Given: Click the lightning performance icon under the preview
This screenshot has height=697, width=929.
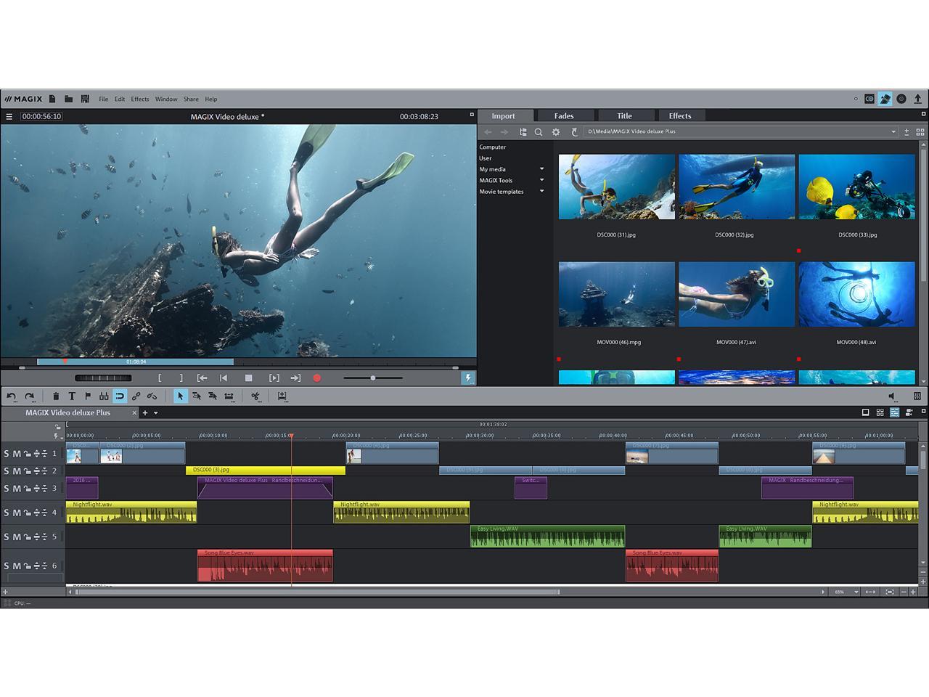Looking at the screenshot, I should (x=468, y=378).
